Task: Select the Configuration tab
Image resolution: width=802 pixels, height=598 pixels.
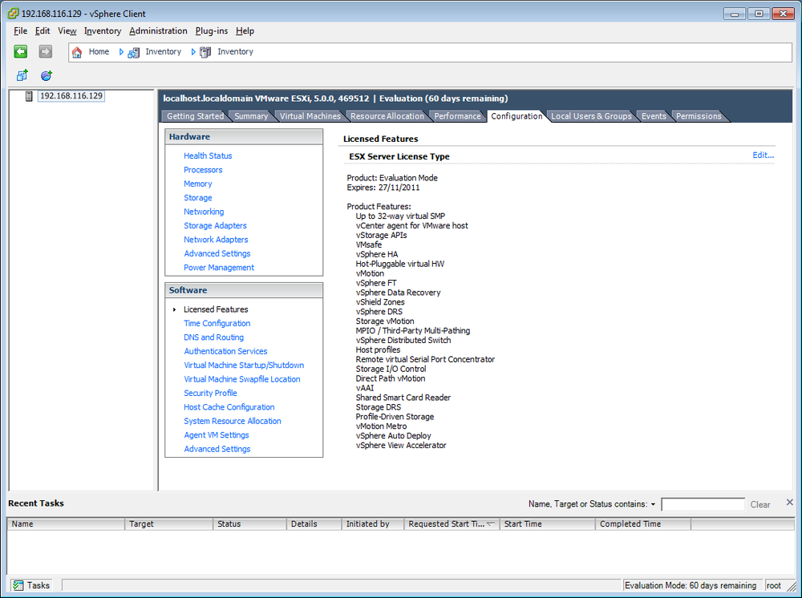Action: pyautogui.click(x=516, y=116)
